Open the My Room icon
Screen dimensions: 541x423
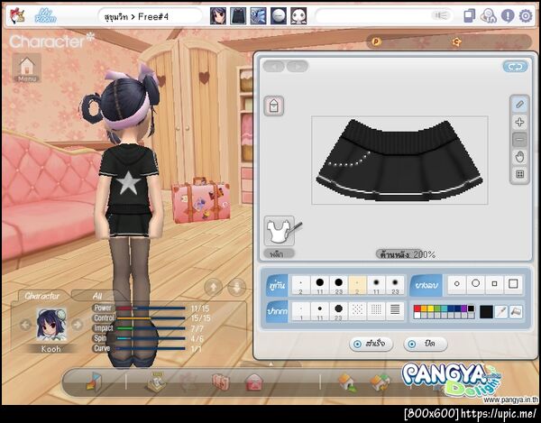[x=46, y=16]
